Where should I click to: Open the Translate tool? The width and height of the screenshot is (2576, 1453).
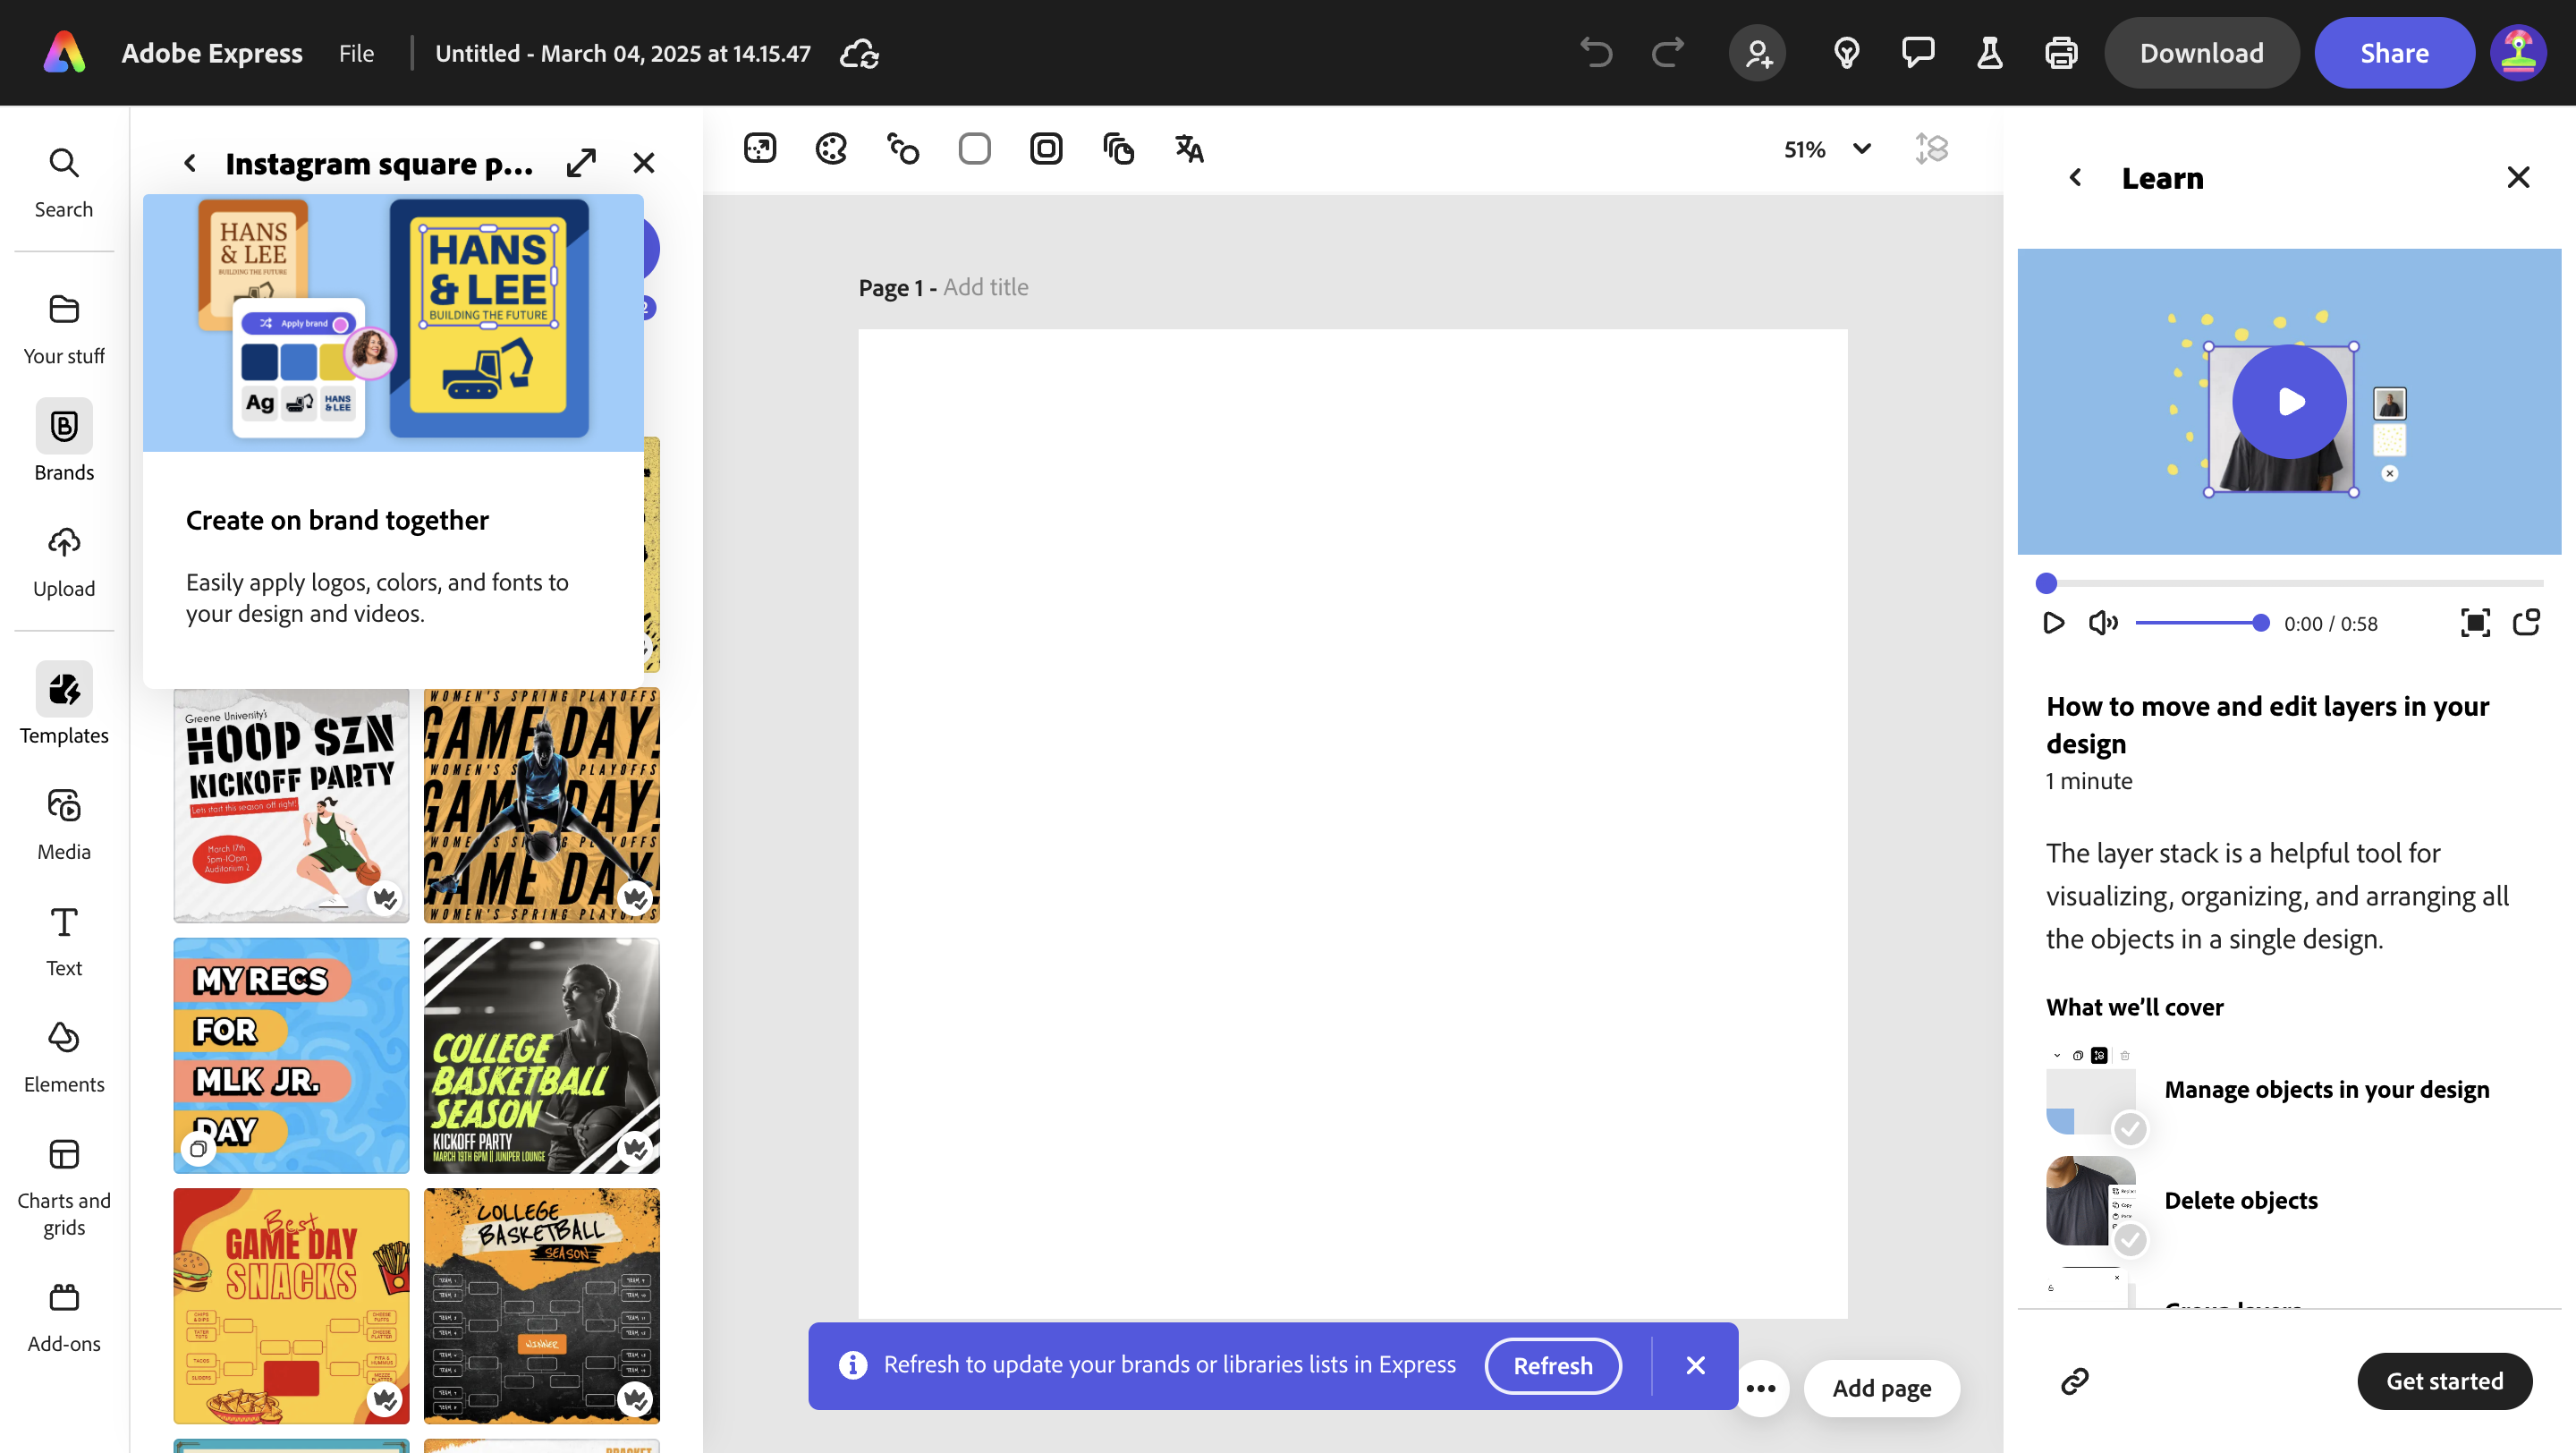(1188, 148)
